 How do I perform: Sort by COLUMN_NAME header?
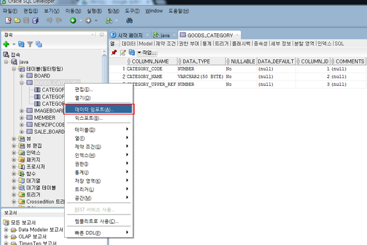[151, 61]
